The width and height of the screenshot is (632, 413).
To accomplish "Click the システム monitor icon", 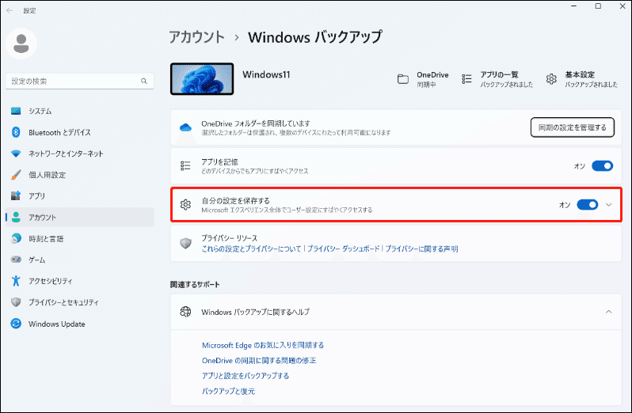I will pos(16,111).
